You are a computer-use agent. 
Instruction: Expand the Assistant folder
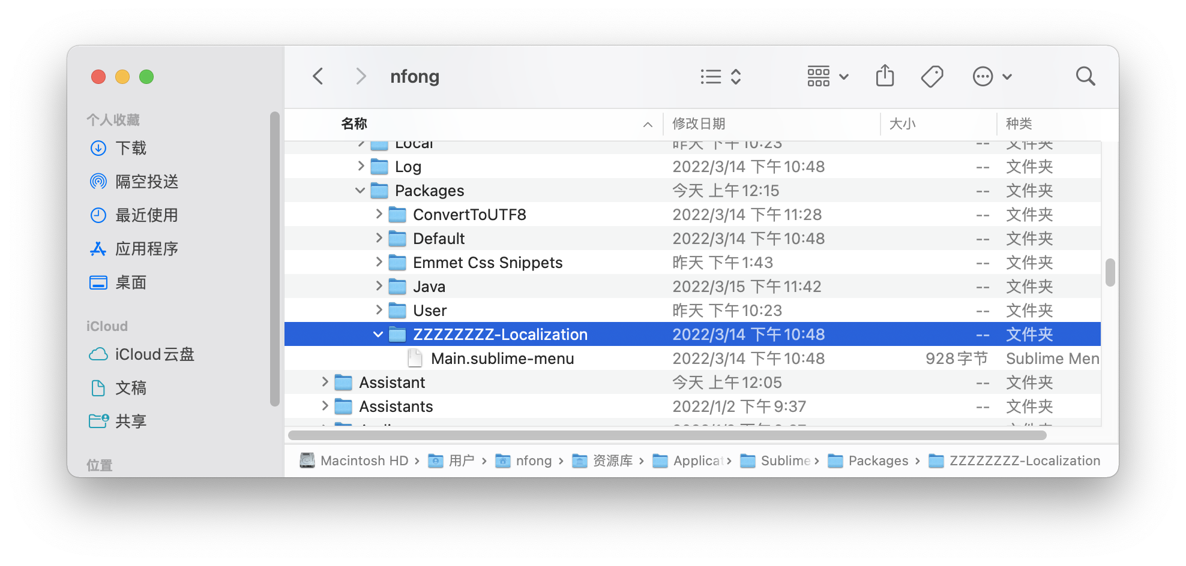pyautogui.click(x=325, y=382)
